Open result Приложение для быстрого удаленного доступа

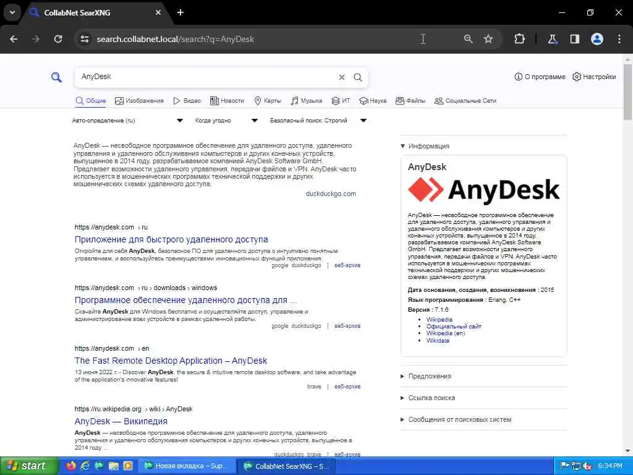171,239
